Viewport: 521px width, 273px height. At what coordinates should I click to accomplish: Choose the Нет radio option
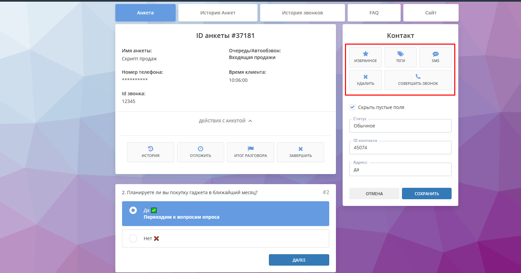pyautogui.click(x=133, y=238)
